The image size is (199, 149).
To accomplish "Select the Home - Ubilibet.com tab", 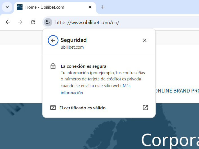I will [x=55, y=7].
